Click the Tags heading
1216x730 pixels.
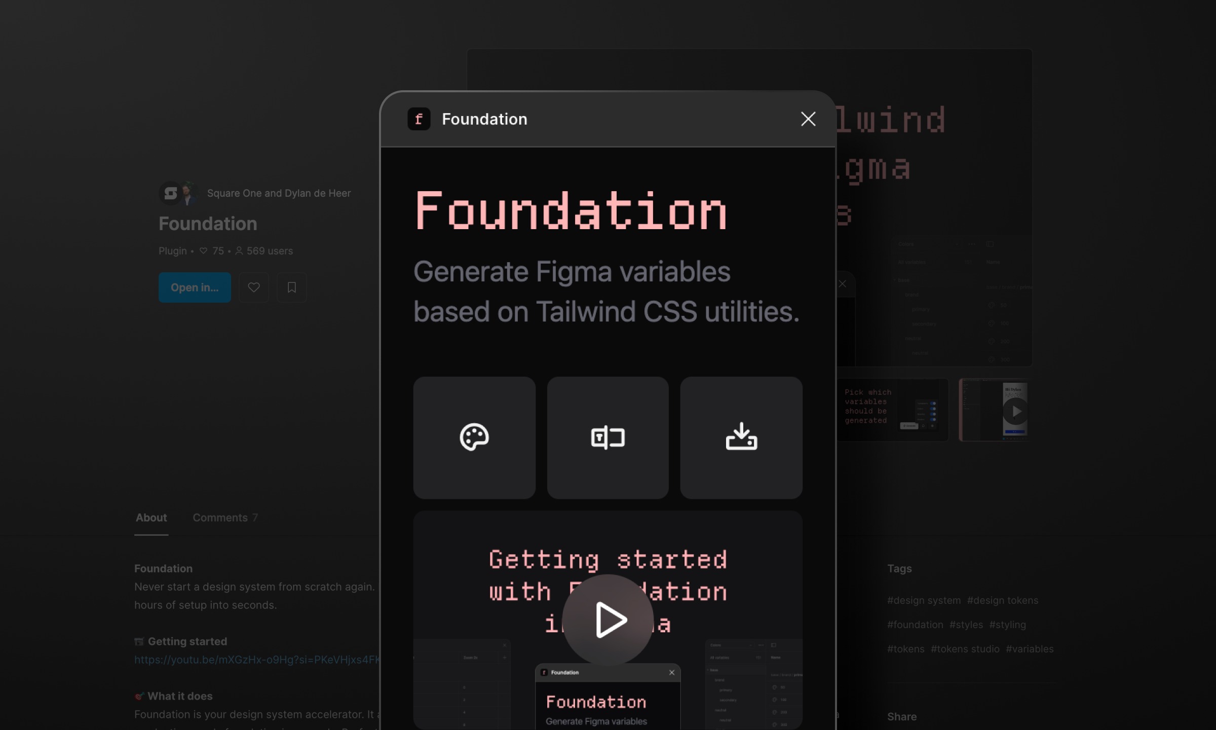(899, 568)
